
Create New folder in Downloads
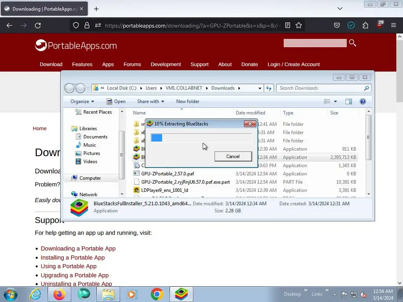(x=188, y=101)
